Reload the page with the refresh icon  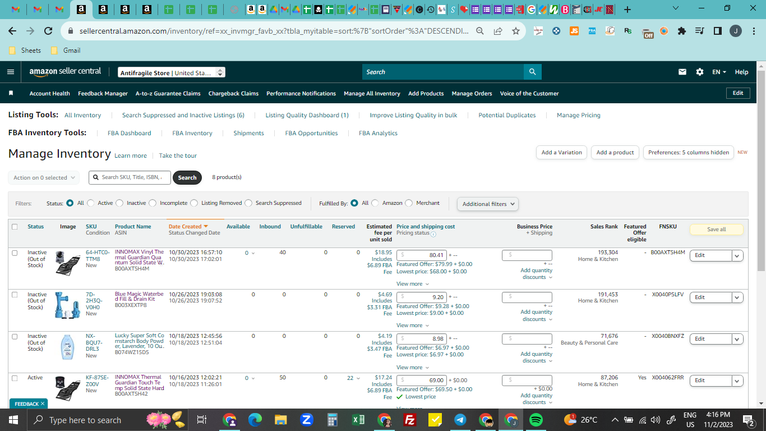(48, 31)
